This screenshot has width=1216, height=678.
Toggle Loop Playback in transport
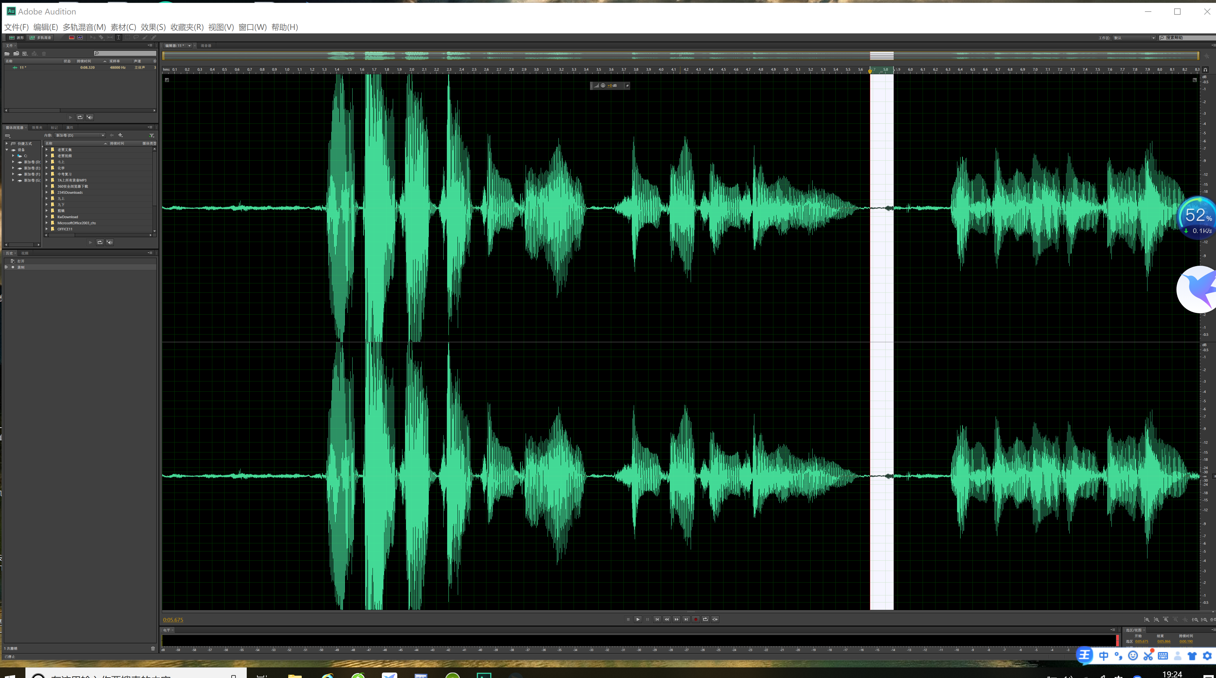705,620
